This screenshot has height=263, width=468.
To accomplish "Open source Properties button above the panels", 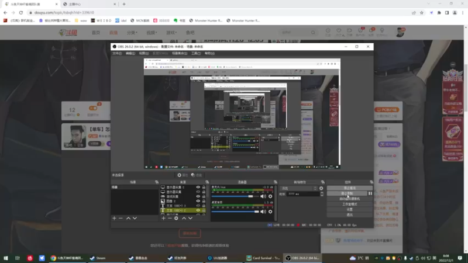I will pos(183,175).
